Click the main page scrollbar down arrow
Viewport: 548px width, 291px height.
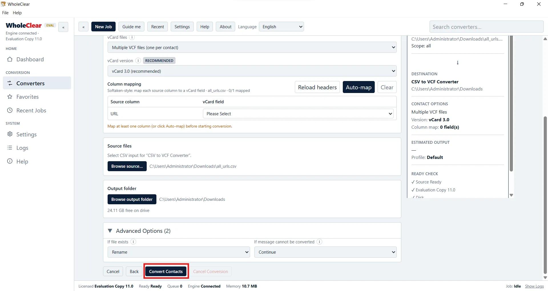(x=545, y=277)
